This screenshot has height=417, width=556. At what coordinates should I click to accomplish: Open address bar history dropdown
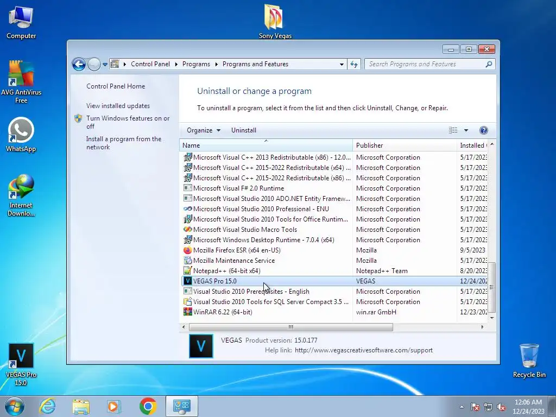342,64
